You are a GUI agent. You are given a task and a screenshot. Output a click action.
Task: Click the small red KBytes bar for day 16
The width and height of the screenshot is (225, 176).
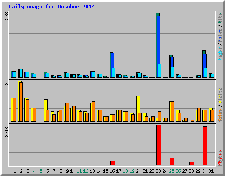tap(112, 163)
